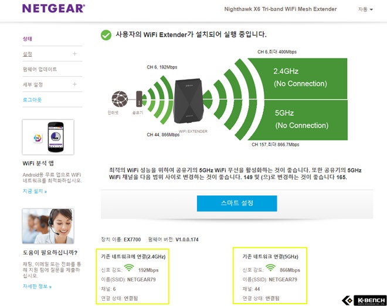Expand the 설정 menu plus sign
The width and height of the screenshot is (387, 306).
click(74, 54)
